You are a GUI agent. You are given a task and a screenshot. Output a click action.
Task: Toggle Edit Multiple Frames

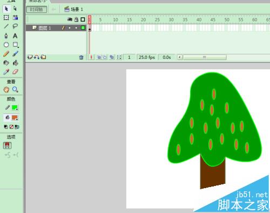click(x=112, y=57)
